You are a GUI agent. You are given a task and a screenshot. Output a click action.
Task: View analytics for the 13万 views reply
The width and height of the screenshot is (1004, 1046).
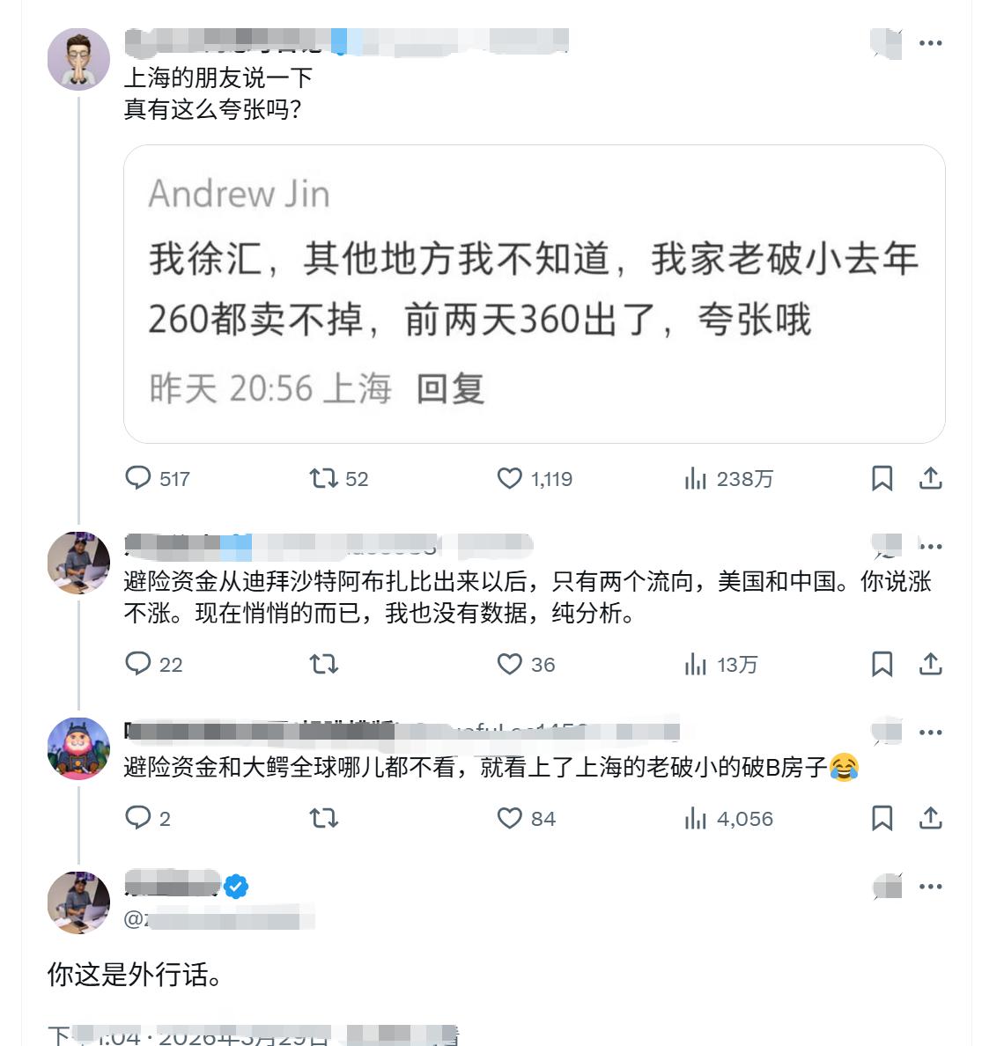click(x=697, y=665)
